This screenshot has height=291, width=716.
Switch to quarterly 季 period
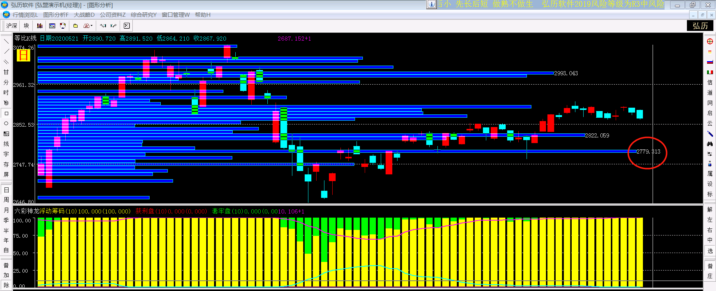click(6, 220)
